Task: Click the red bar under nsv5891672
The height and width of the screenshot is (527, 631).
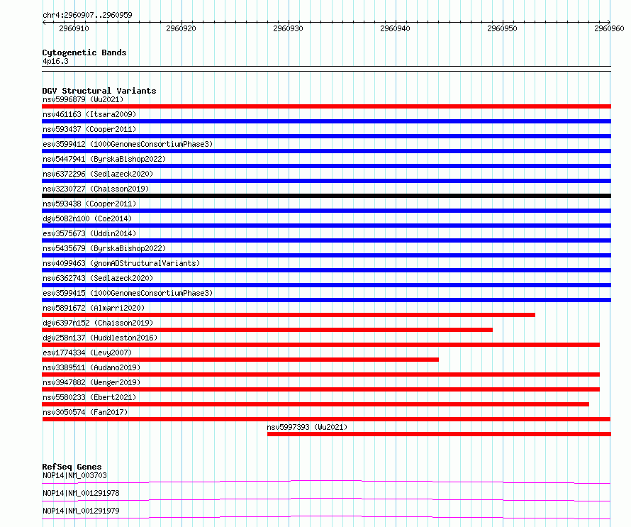Action: pos(289,315)
